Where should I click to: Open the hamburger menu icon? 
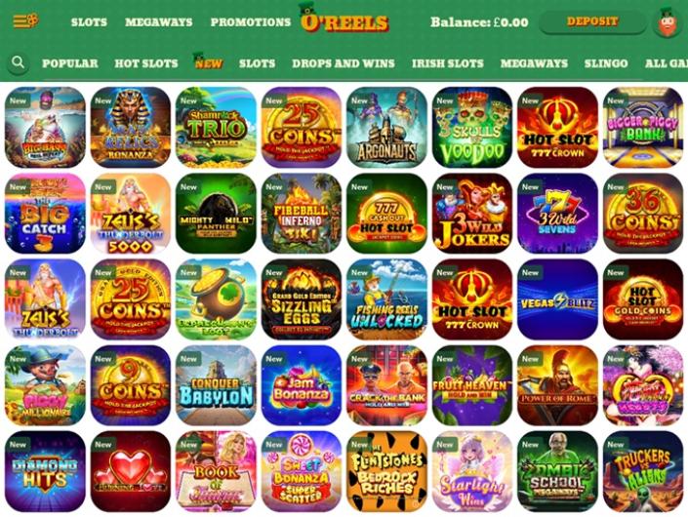click(25, 21)
